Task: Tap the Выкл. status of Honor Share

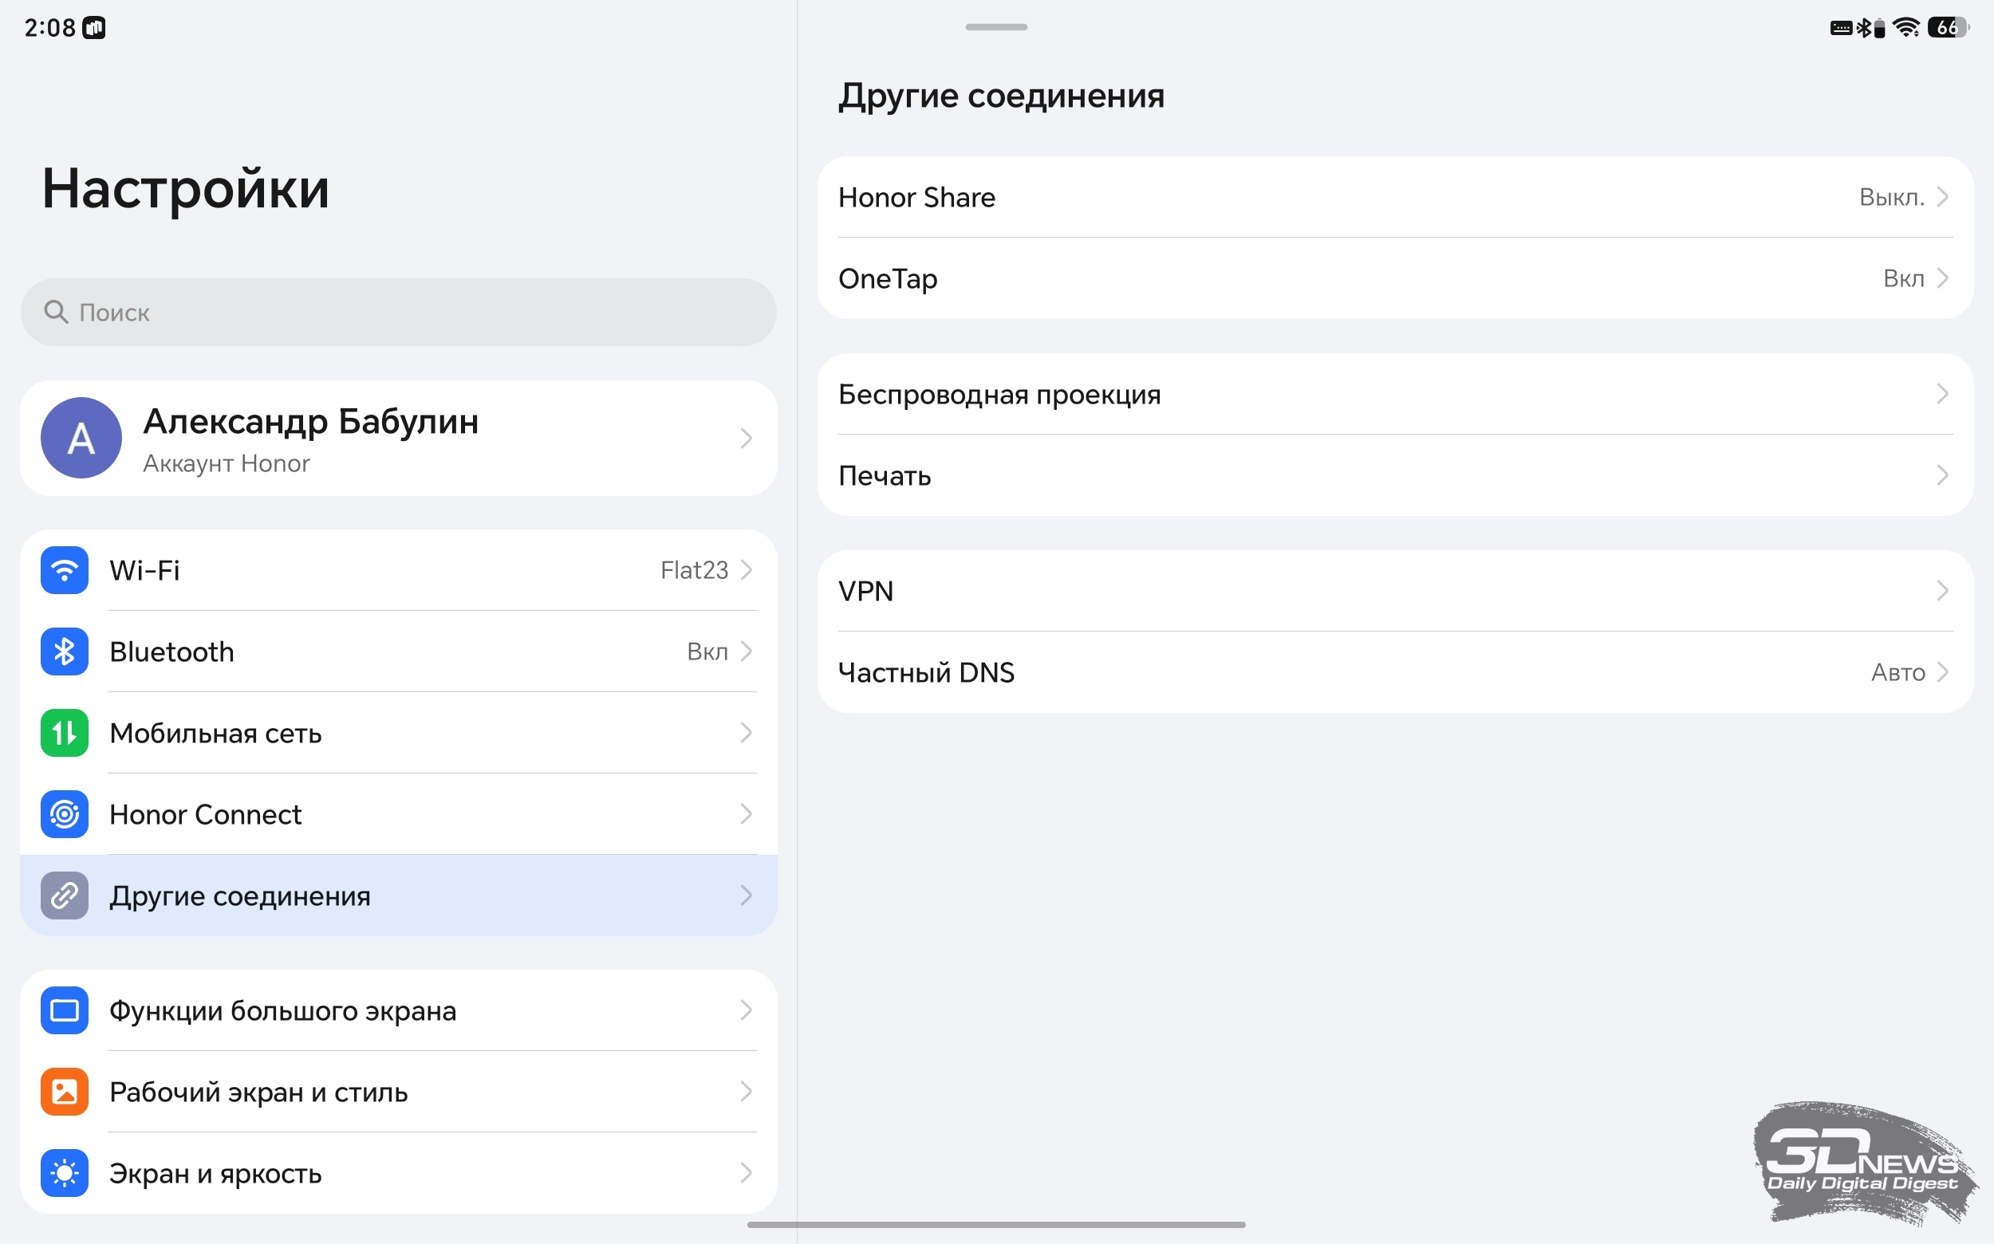Action: pos(1891,198)
